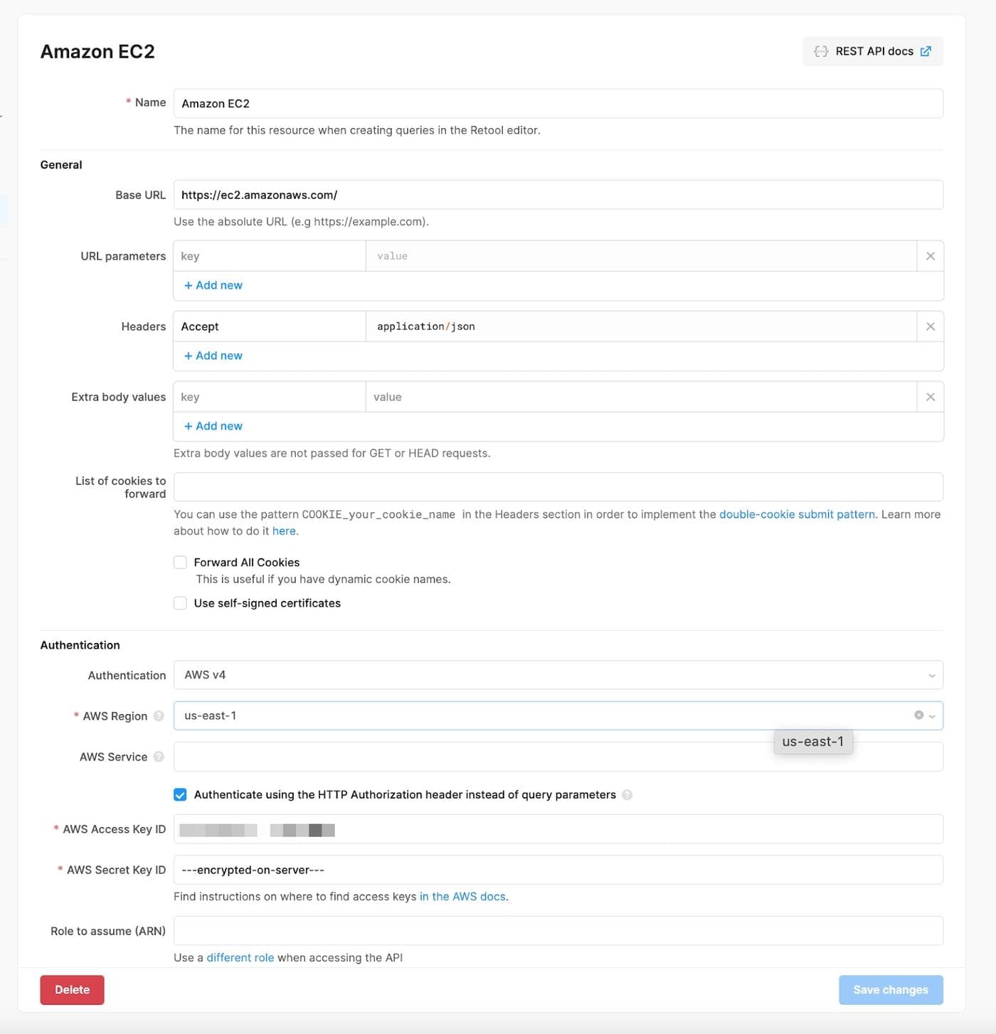Screen dimensions: 996x1034
Task: Enable Use self-signed certificates
Action: click(x=180, y=602)
